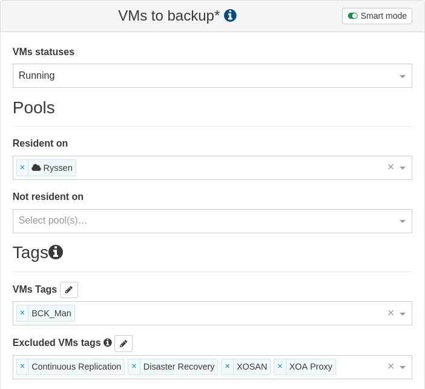Clear all pools in Resident on field
The width and height of the screenshot is (425, 389).
[x=390, y=167]
